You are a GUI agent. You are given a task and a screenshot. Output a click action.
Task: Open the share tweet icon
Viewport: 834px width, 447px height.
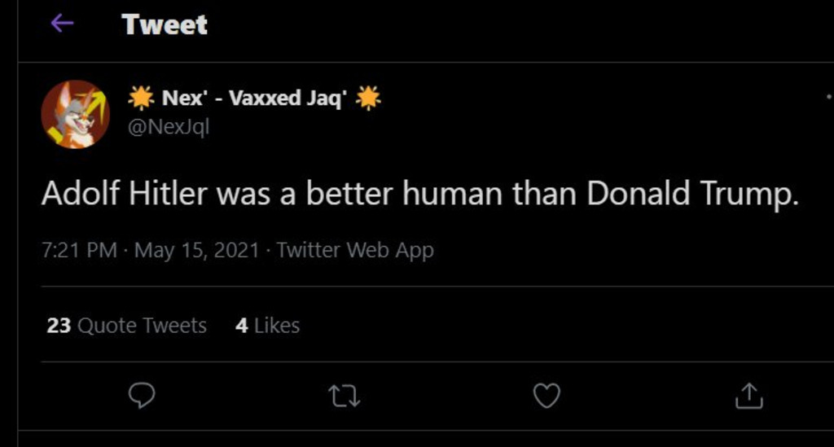pyautogui.click(x=748, y=396)
